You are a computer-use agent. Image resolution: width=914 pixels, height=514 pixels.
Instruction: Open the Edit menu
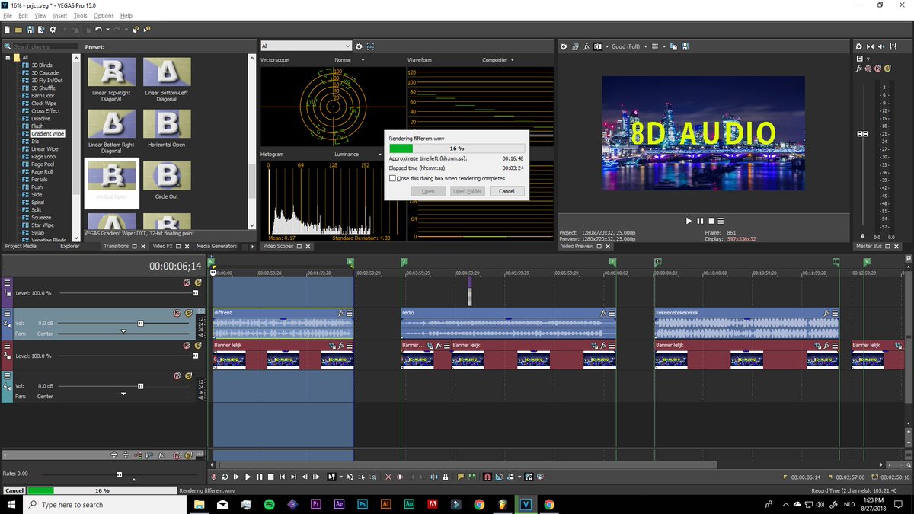[x=24, y=15]
